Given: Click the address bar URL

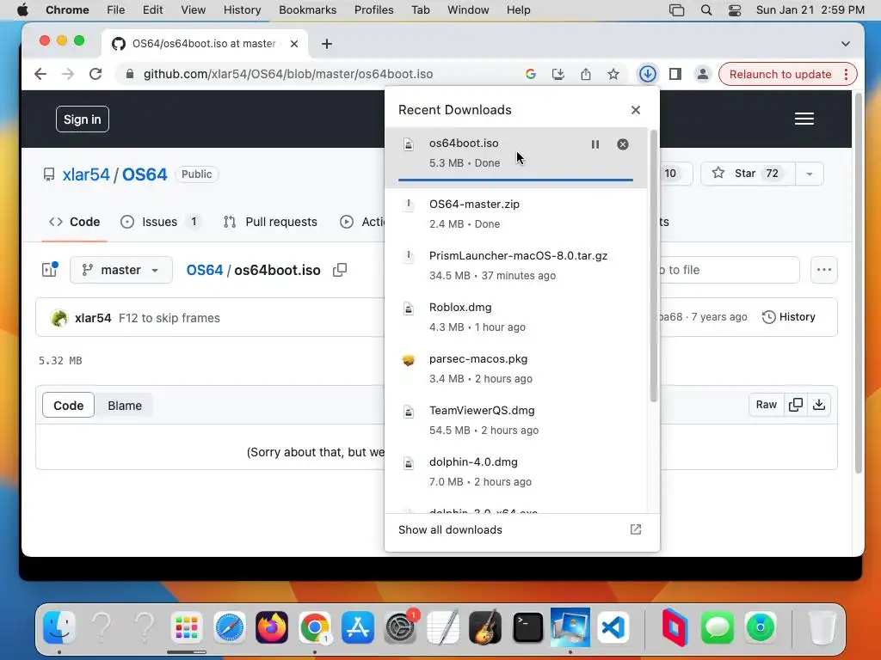Looking at the screenshot, I should coord(287,74).
